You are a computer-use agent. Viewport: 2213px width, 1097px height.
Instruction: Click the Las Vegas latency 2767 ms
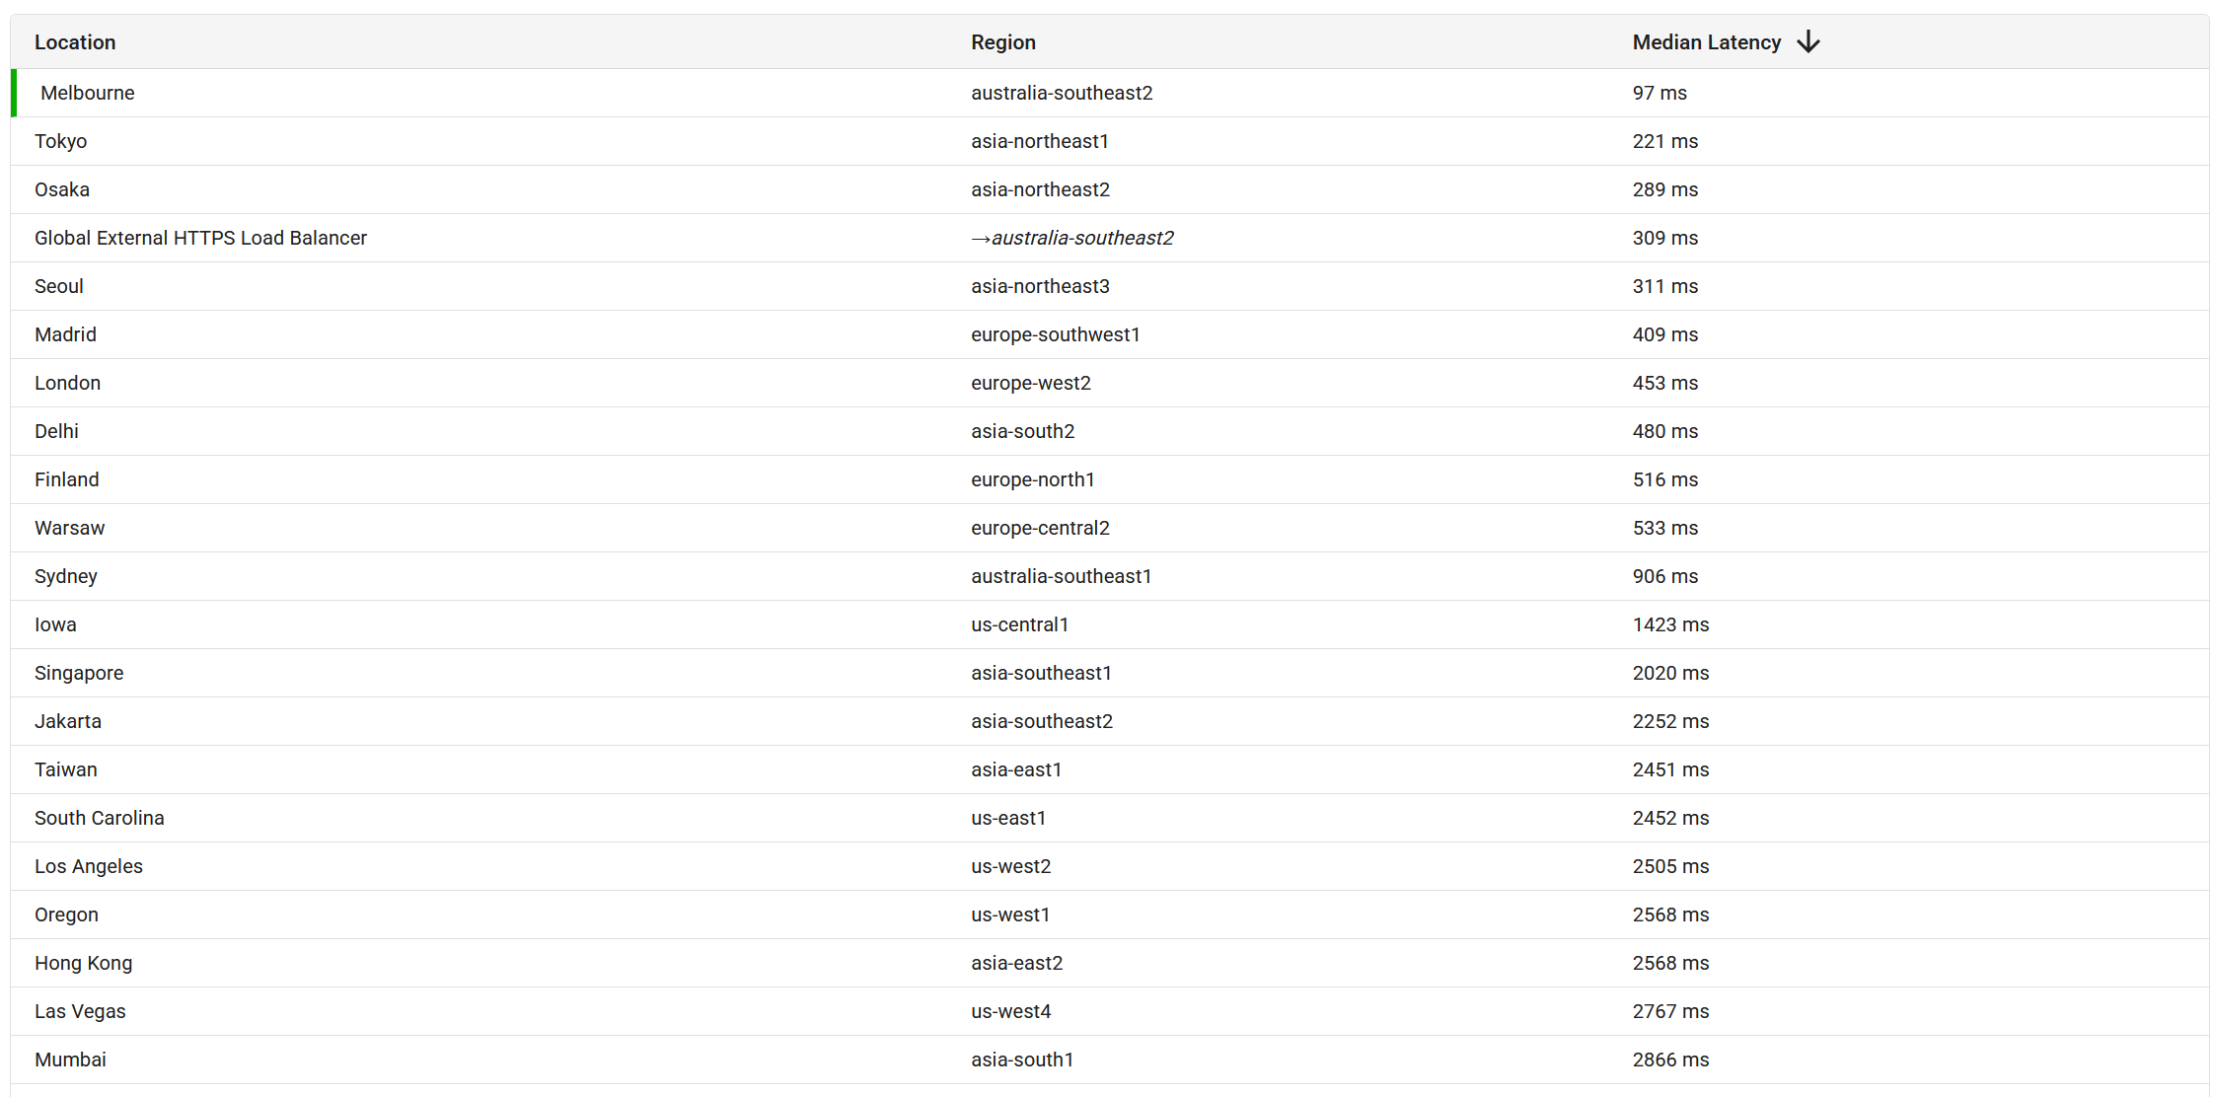(1670, 1011)
